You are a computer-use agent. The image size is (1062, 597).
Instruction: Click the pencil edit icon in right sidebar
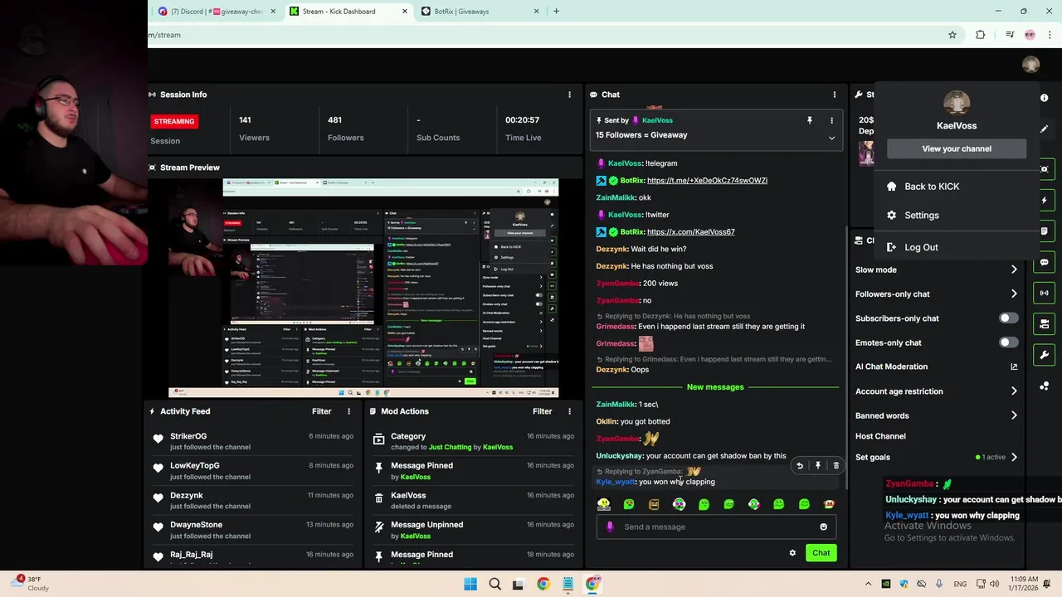coord(1044,129)
